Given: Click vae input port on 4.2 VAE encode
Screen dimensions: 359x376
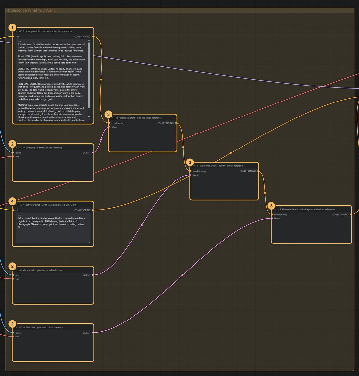Looking at the screenshot, I should [13, 157].
